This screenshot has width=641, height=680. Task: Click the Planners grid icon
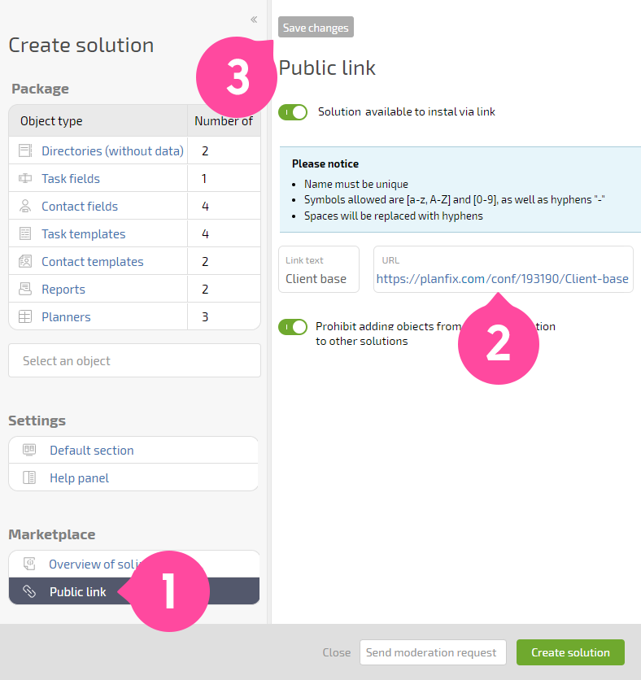tap(25, 316)
